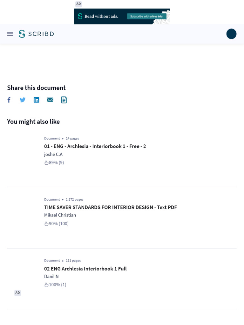244x325 pixels.
Task: Open '02 ENG Archlesia Interiorbook 1 Full' document
Action: click(x=85, y=269)
